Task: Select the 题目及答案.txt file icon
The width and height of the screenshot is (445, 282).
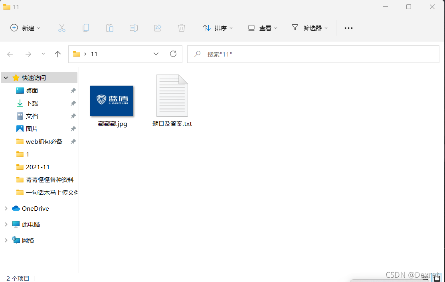Action: pos(172,96)
